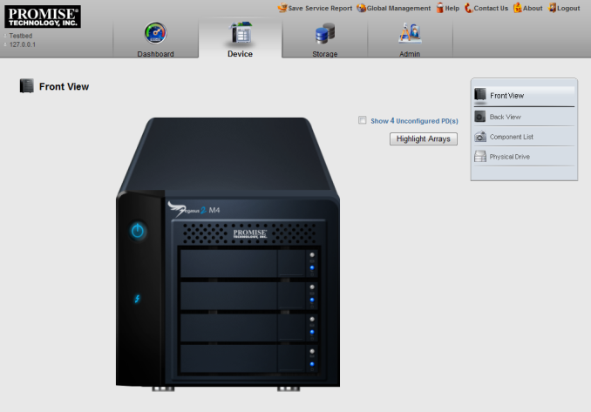Click the Thunderbolt indicator on enclosure

tap(137, 299)
